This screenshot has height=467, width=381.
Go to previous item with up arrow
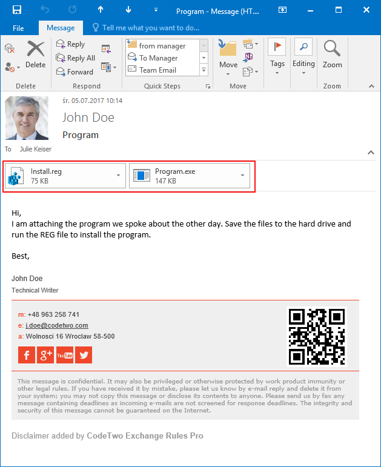coord(101,10)
